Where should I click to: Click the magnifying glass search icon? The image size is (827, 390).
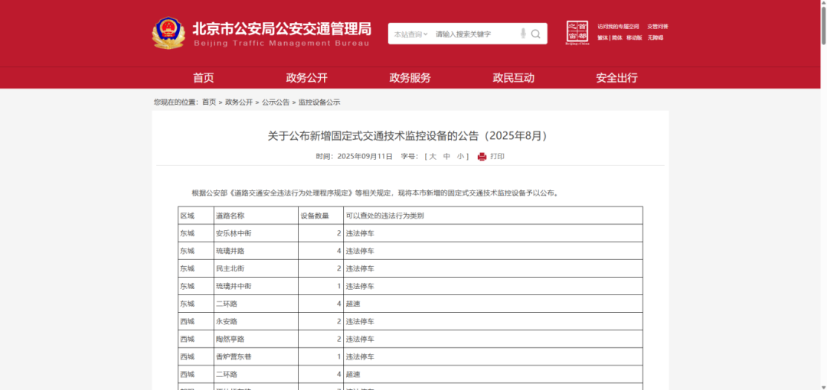536,34
